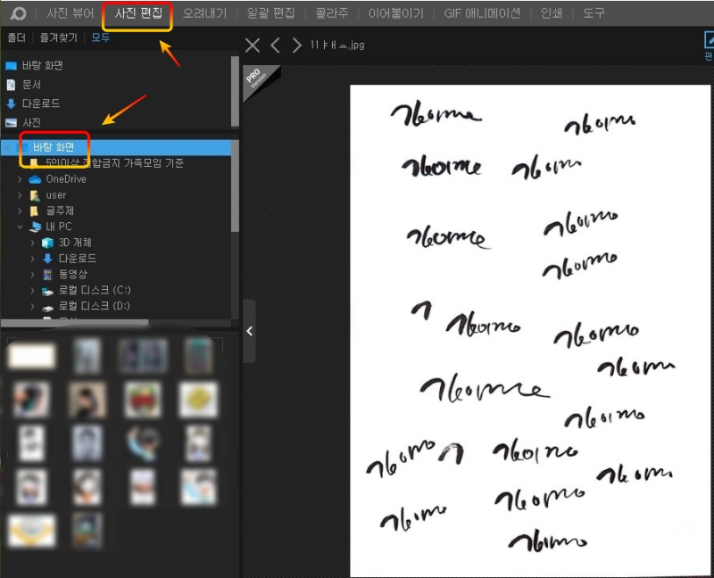Screen dimensions: 714x578
Task: Open the 이어붙이기 tab
Action: (395, 13)
